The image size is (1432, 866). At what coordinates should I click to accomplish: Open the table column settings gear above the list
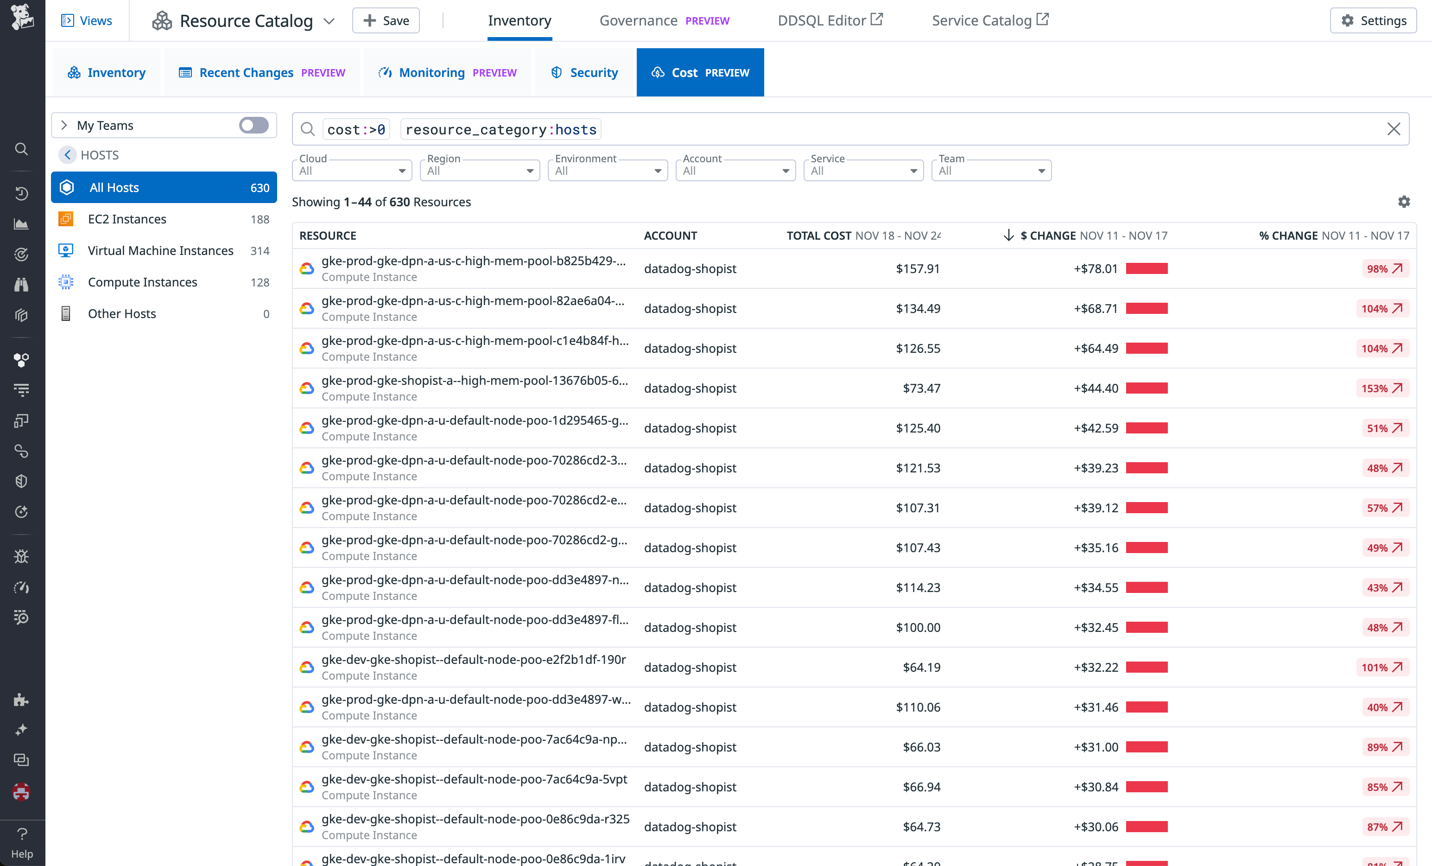(x=1405, y=202)
